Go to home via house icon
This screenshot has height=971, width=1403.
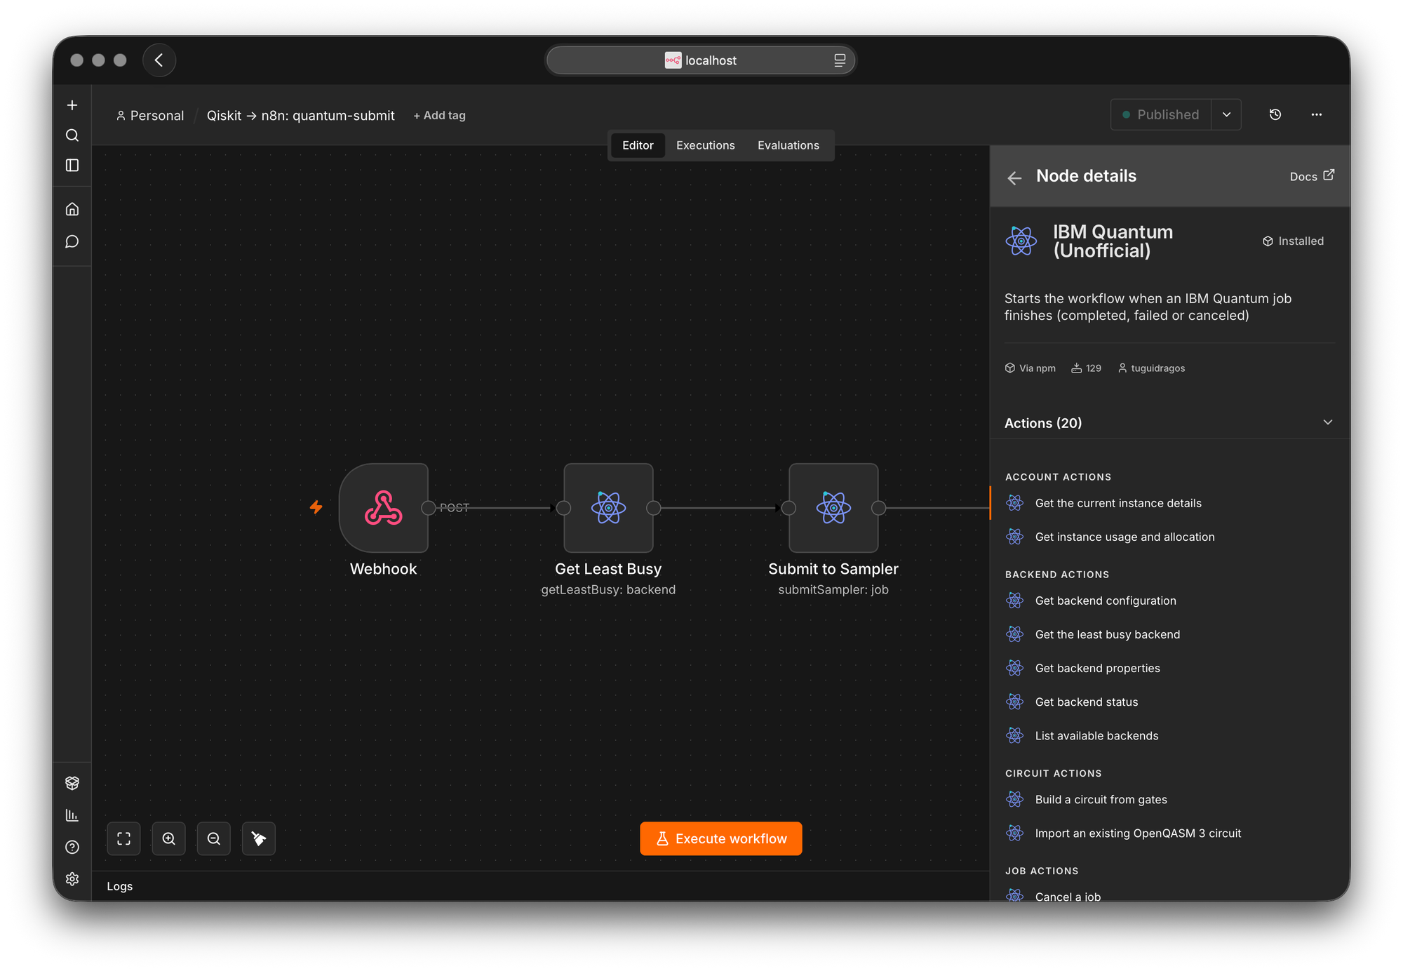pyautogui.click(x=72, y=209)
